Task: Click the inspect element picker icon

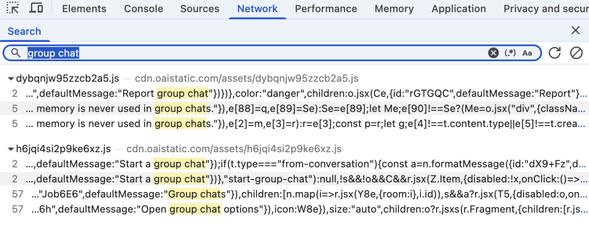Action: coord(13,8)
